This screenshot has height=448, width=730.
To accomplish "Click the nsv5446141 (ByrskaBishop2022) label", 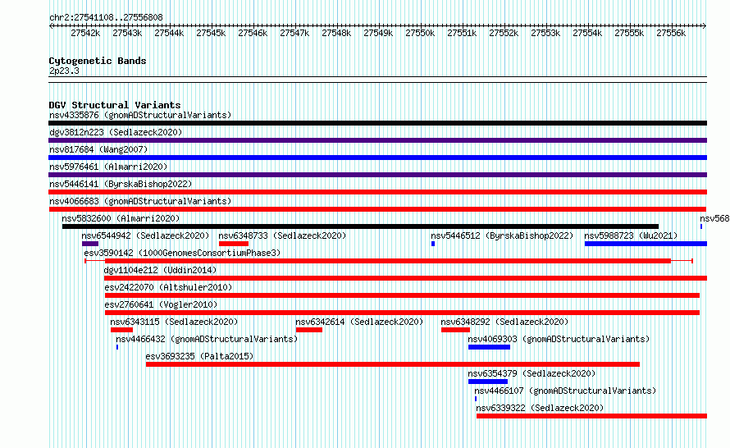I will [x=121, y=184].
